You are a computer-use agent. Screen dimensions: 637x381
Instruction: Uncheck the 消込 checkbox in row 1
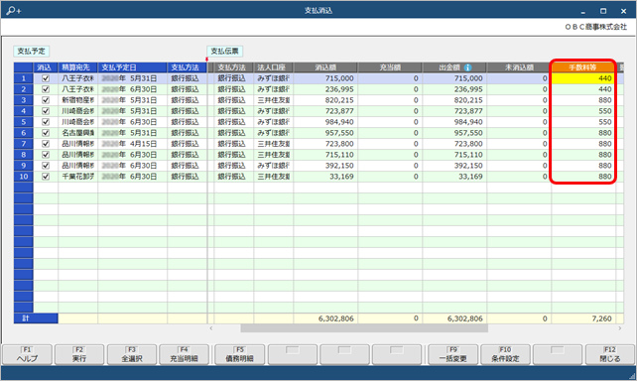tap(46, 78)
